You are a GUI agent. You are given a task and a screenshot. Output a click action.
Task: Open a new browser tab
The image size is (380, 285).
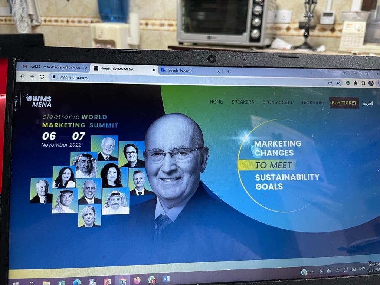(x=229, y=72)
